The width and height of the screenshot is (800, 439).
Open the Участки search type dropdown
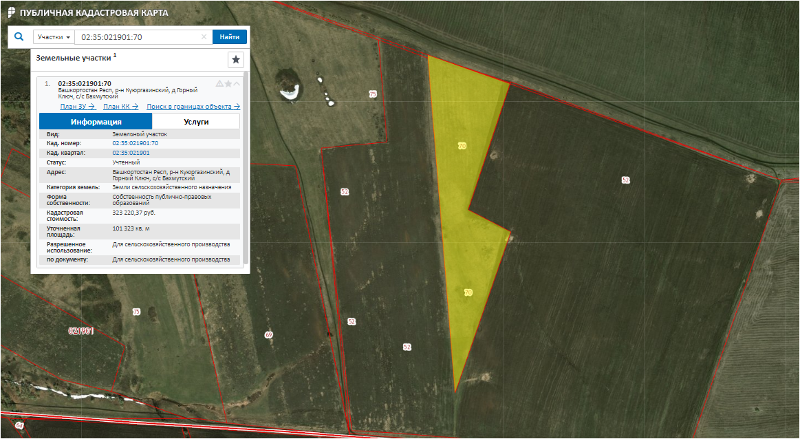point(54,37)
